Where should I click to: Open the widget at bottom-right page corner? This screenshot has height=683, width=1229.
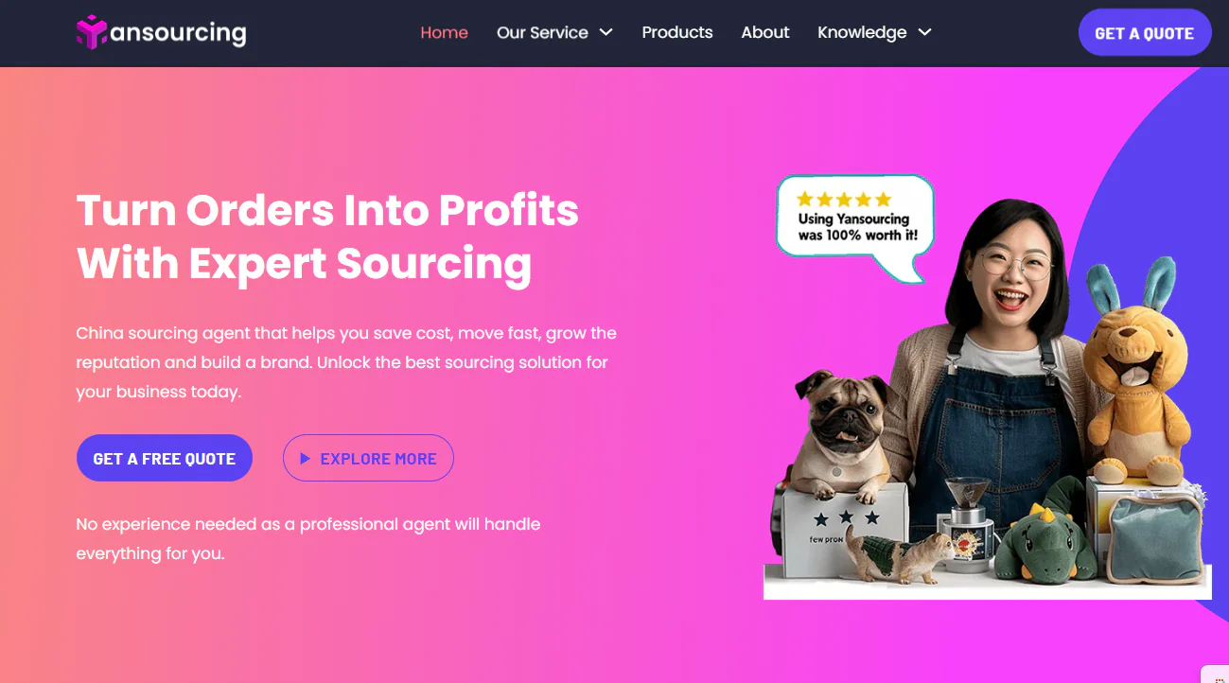1217,674
